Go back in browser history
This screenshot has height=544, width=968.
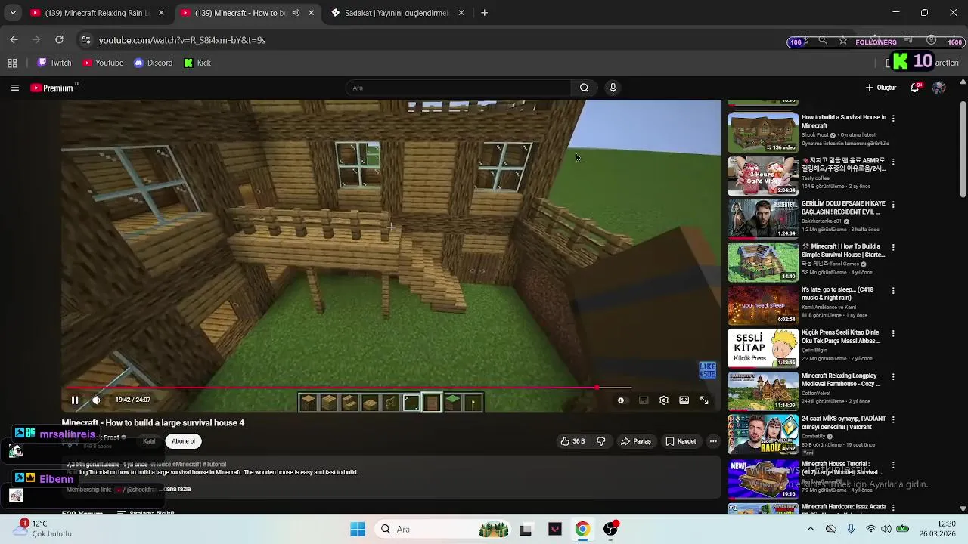(14, 40)
